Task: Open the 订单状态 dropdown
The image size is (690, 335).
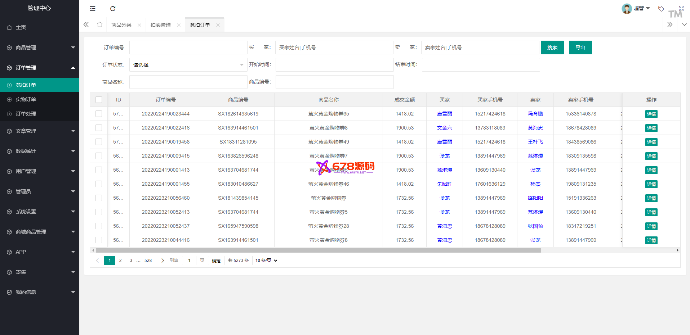Action: click(x=188, y=65)
